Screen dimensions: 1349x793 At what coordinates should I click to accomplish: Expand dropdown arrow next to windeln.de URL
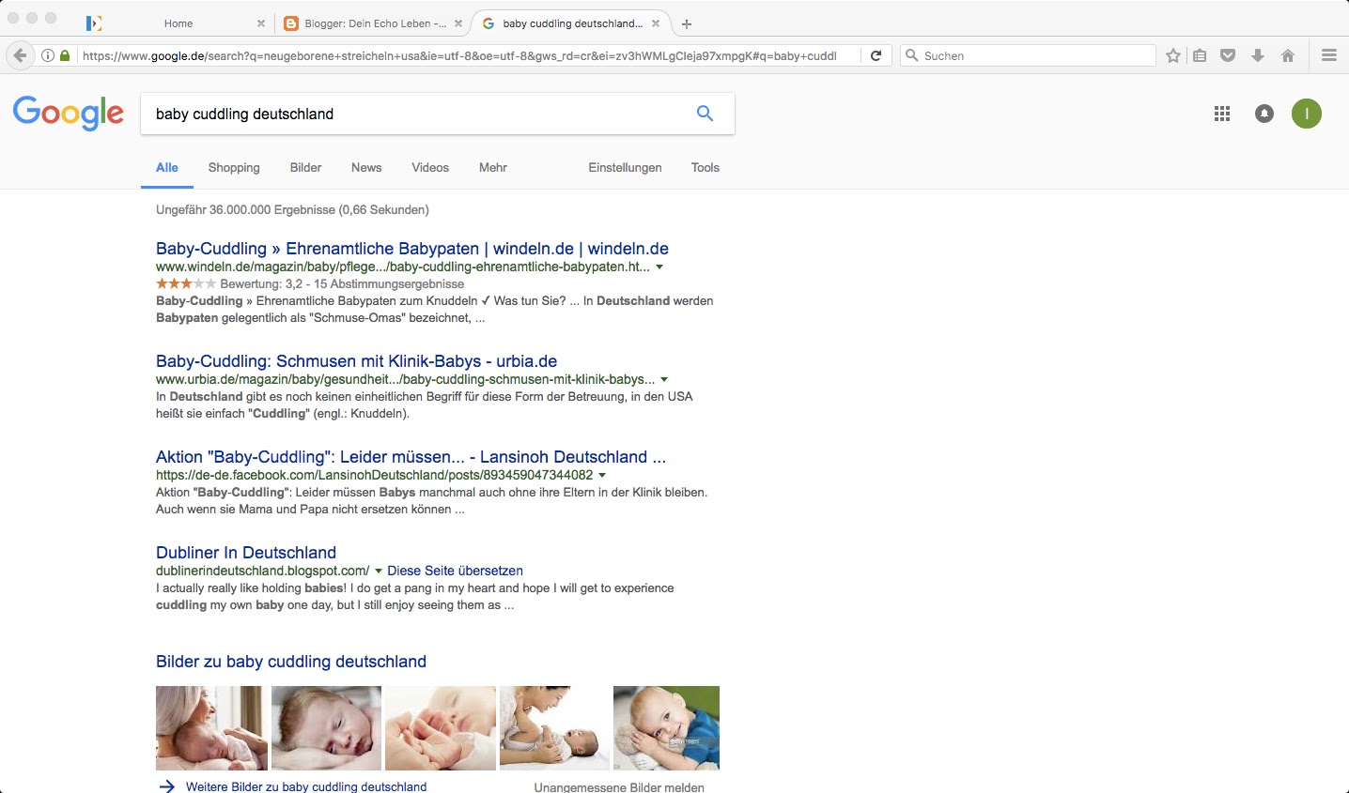[x=659, y=267]
